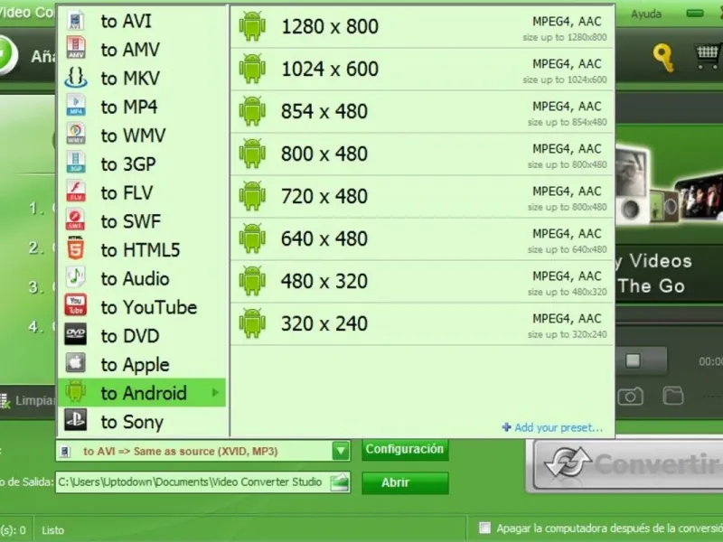Click the golden key registration icon
Viewport: 723px width, 542px height.
(663, 58)
